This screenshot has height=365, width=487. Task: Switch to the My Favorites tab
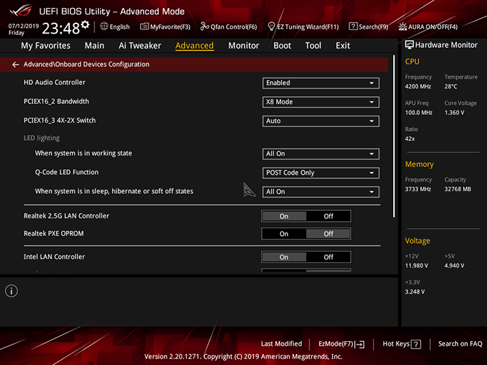[x=46, y=46]
